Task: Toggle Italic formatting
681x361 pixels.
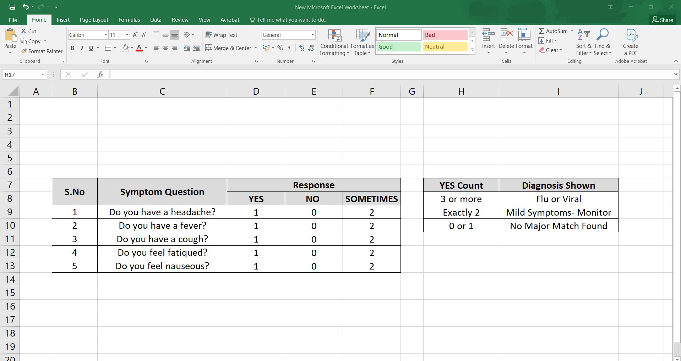Action: (82, 48)
